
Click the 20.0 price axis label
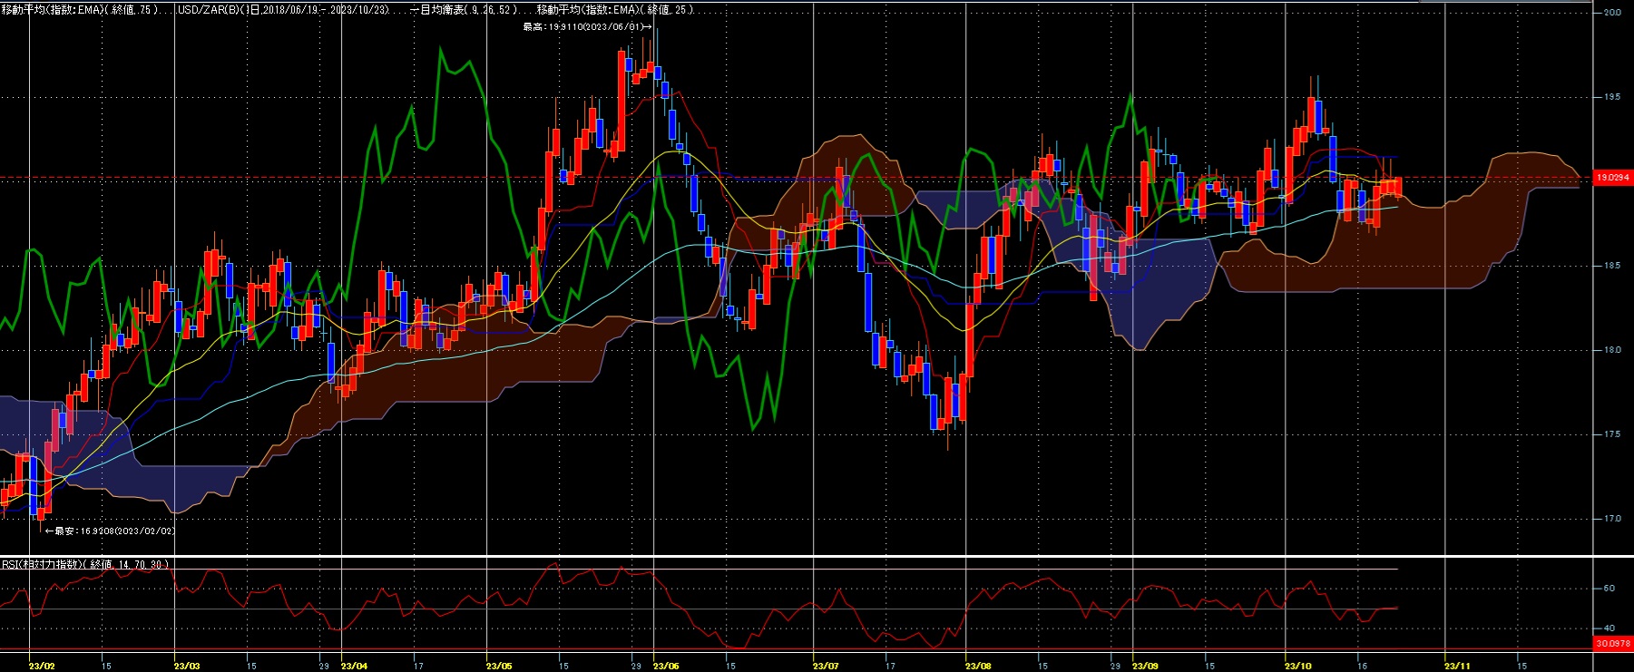click(x=1612, y=13)
